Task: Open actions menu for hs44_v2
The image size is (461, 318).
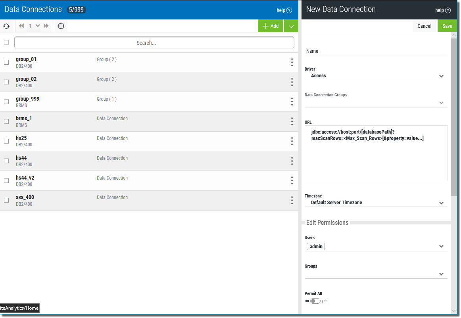Action: click(292, 180)
